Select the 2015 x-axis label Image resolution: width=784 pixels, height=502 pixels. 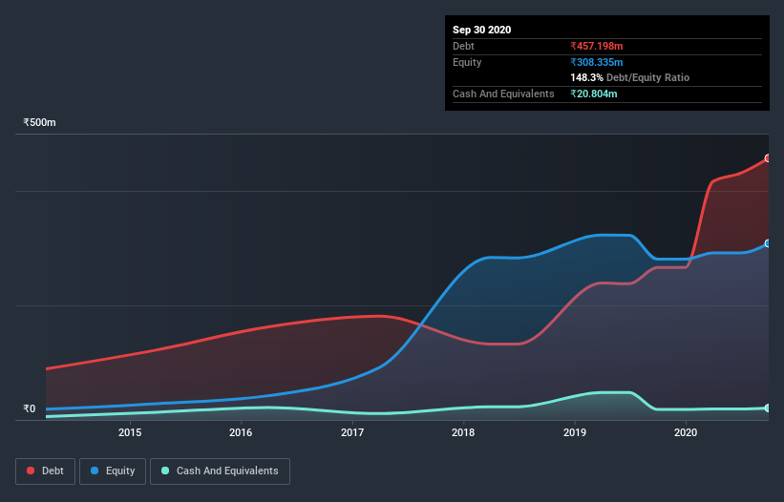[x=130, y=432]
